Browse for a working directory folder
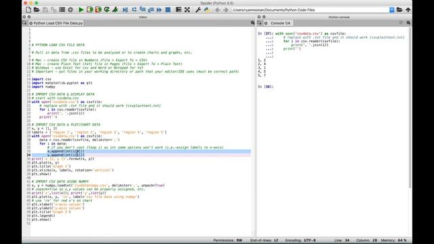This screenshot has width=434, height=244. pos(399,9)
